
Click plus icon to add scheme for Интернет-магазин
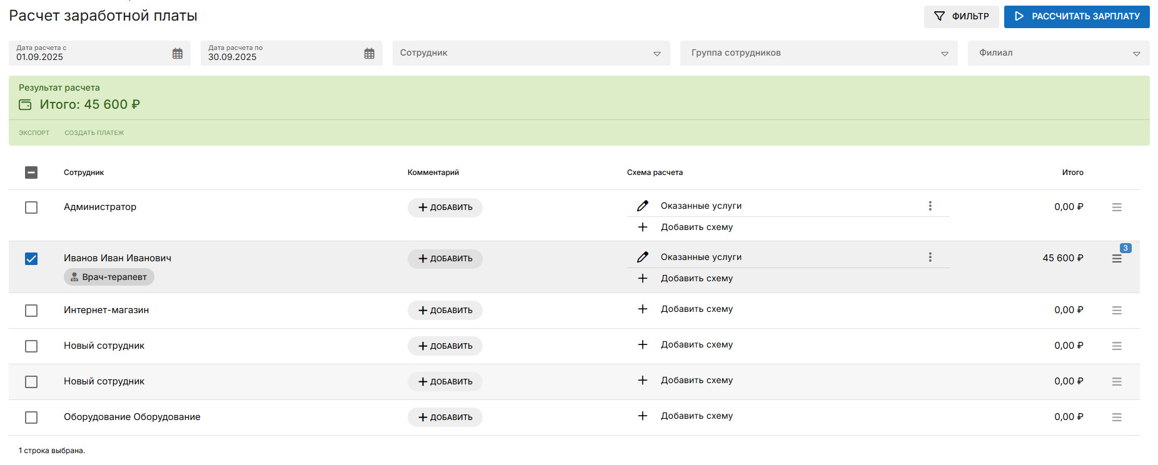tap(642, 309)
